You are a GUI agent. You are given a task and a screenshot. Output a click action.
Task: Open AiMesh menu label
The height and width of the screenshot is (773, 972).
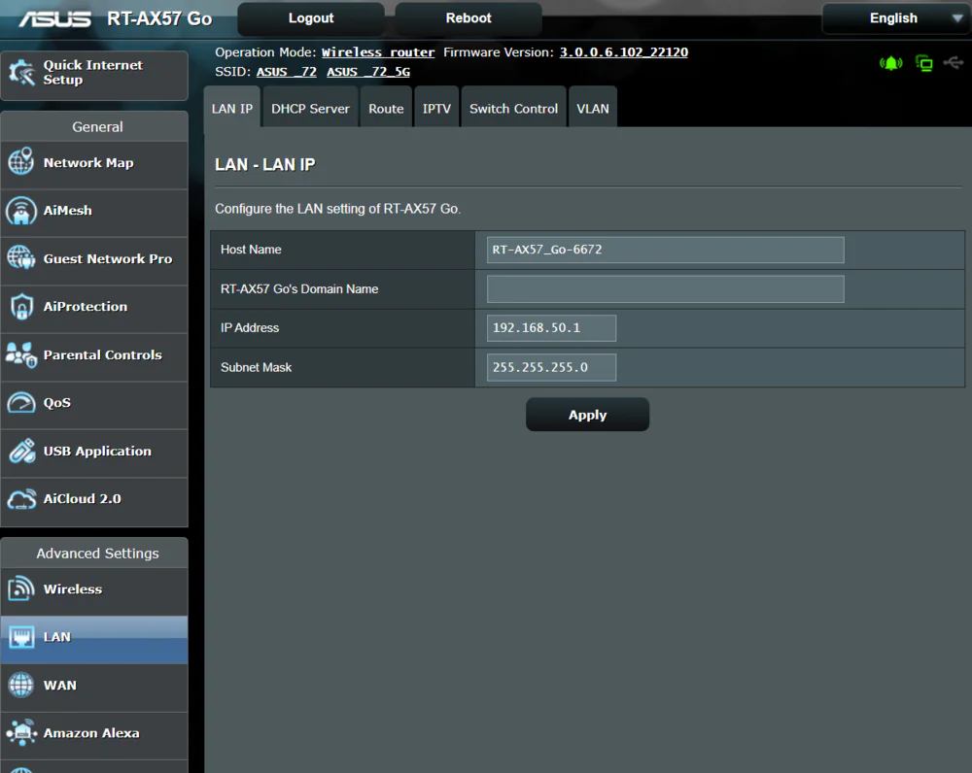tap(68, 211)
